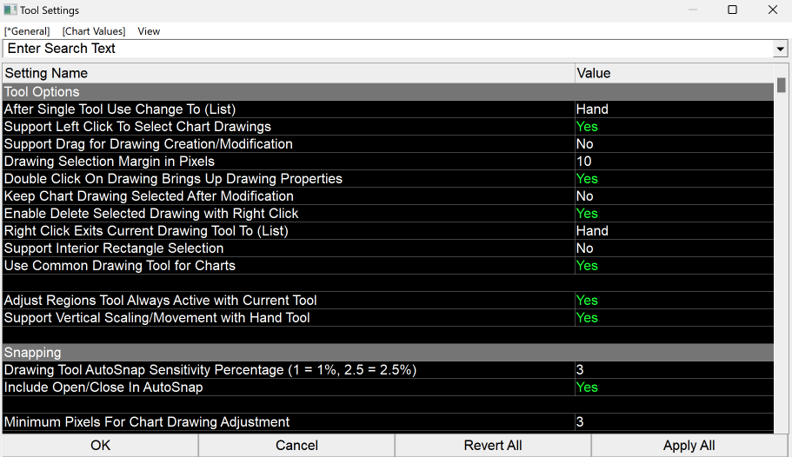Viewport: 792px width, 457px height.
Task: Click the Value column header
Action: (x=675, y=73)
